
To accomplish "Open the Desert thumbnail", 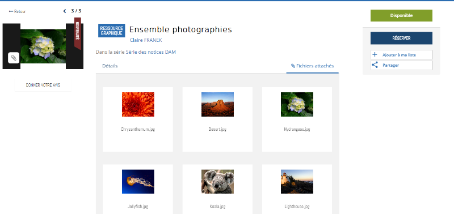I will coord(218,105).
